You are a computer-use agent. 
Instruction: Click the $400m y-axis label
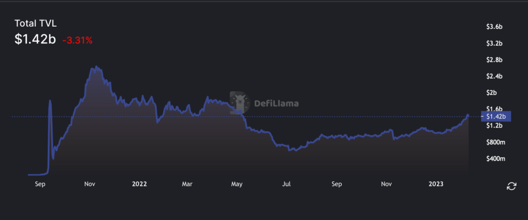496,158
